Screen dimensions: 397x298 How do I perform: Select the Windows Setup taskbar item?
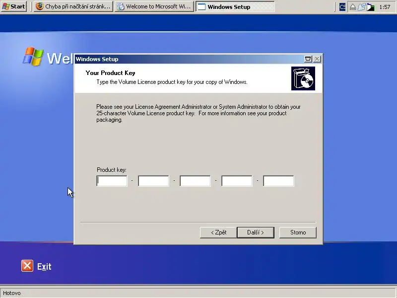click(235, 6)
